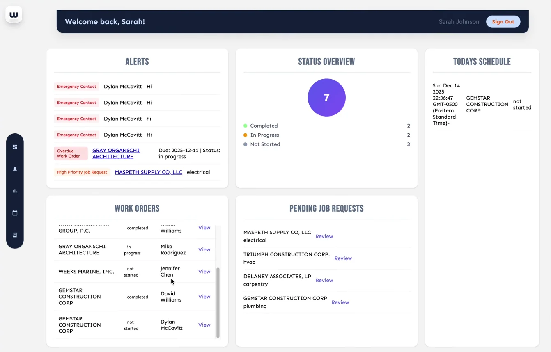View the in-progress GRAY ORGANSCHI work order
The height and width of the screenshot is (352, 551).
[204, 249]
